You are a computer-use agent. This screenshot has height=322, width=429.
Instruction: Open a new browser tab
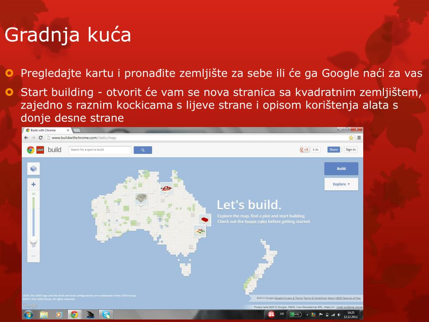pos(77,130)
